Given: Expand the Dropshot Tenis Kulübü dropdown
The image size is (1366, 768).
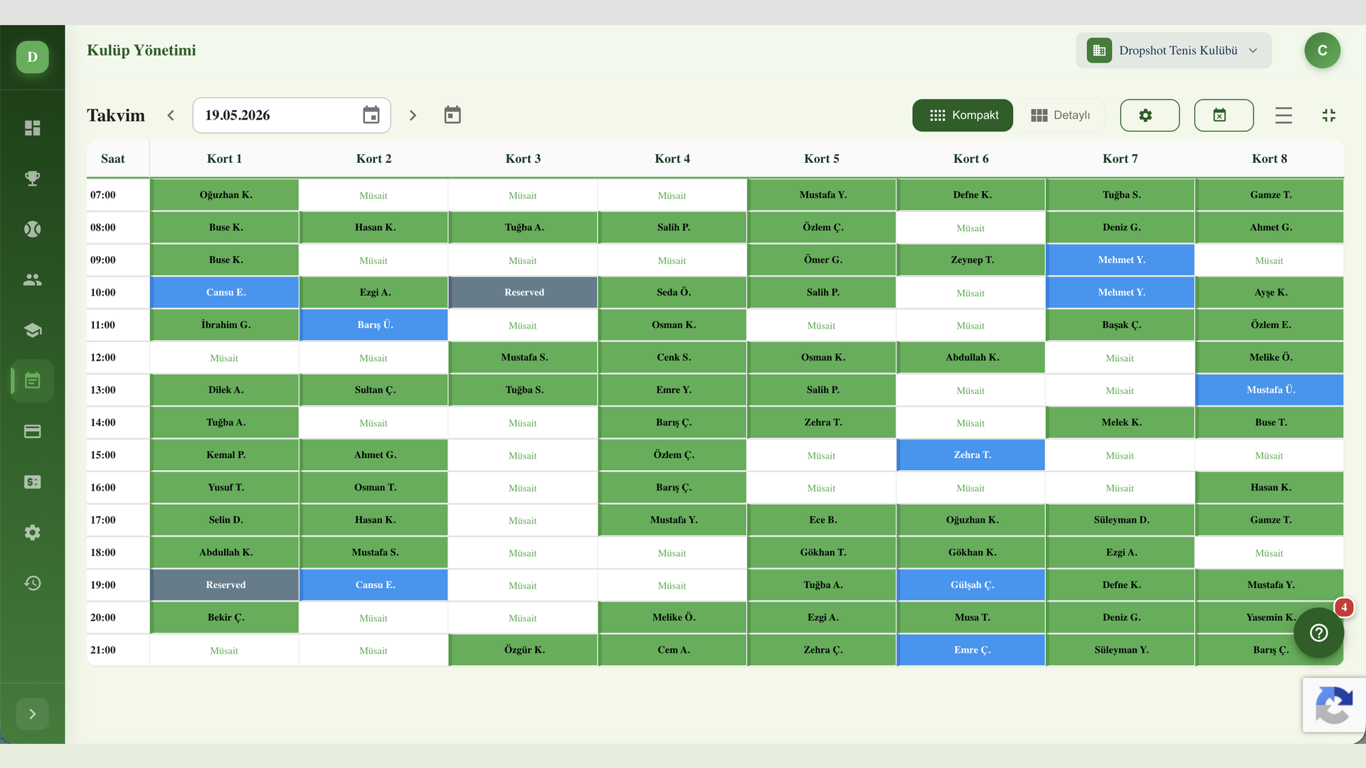Looking at the screenshot, I should click(x=1173, y=50).
